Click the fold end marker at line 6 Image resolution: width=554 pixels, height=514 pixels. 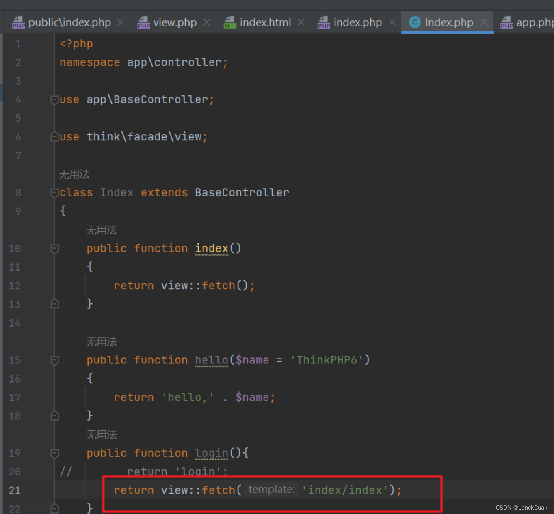coord(55,137)
